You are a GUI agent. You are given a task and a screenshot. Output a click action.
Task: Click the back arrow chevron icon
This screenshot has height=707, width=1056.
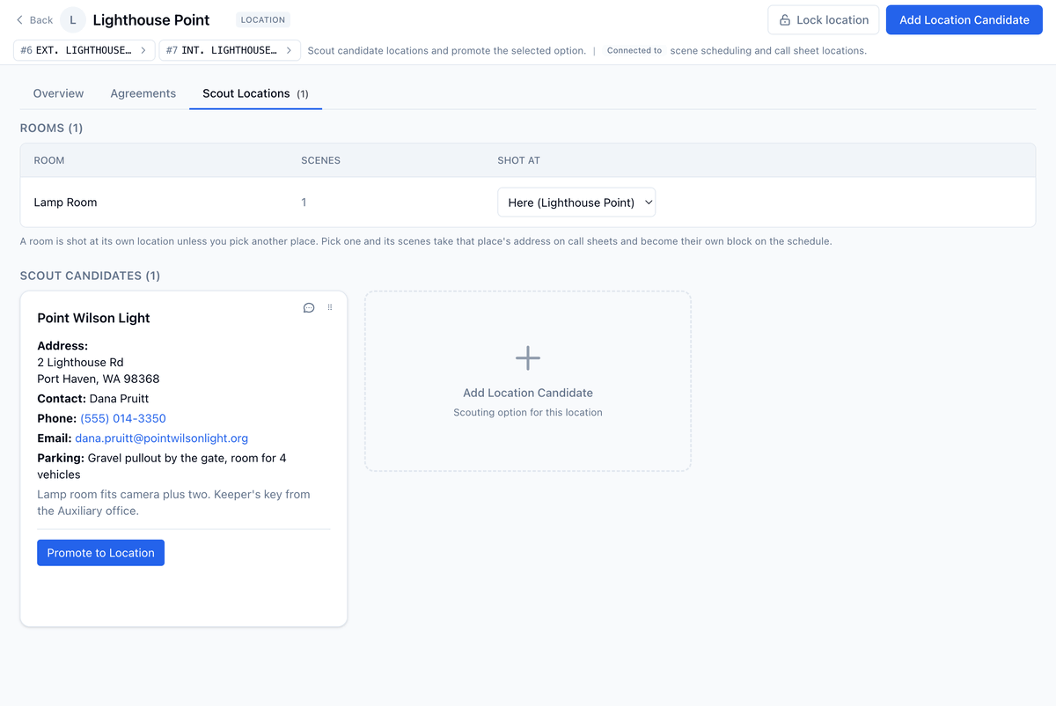19,19
